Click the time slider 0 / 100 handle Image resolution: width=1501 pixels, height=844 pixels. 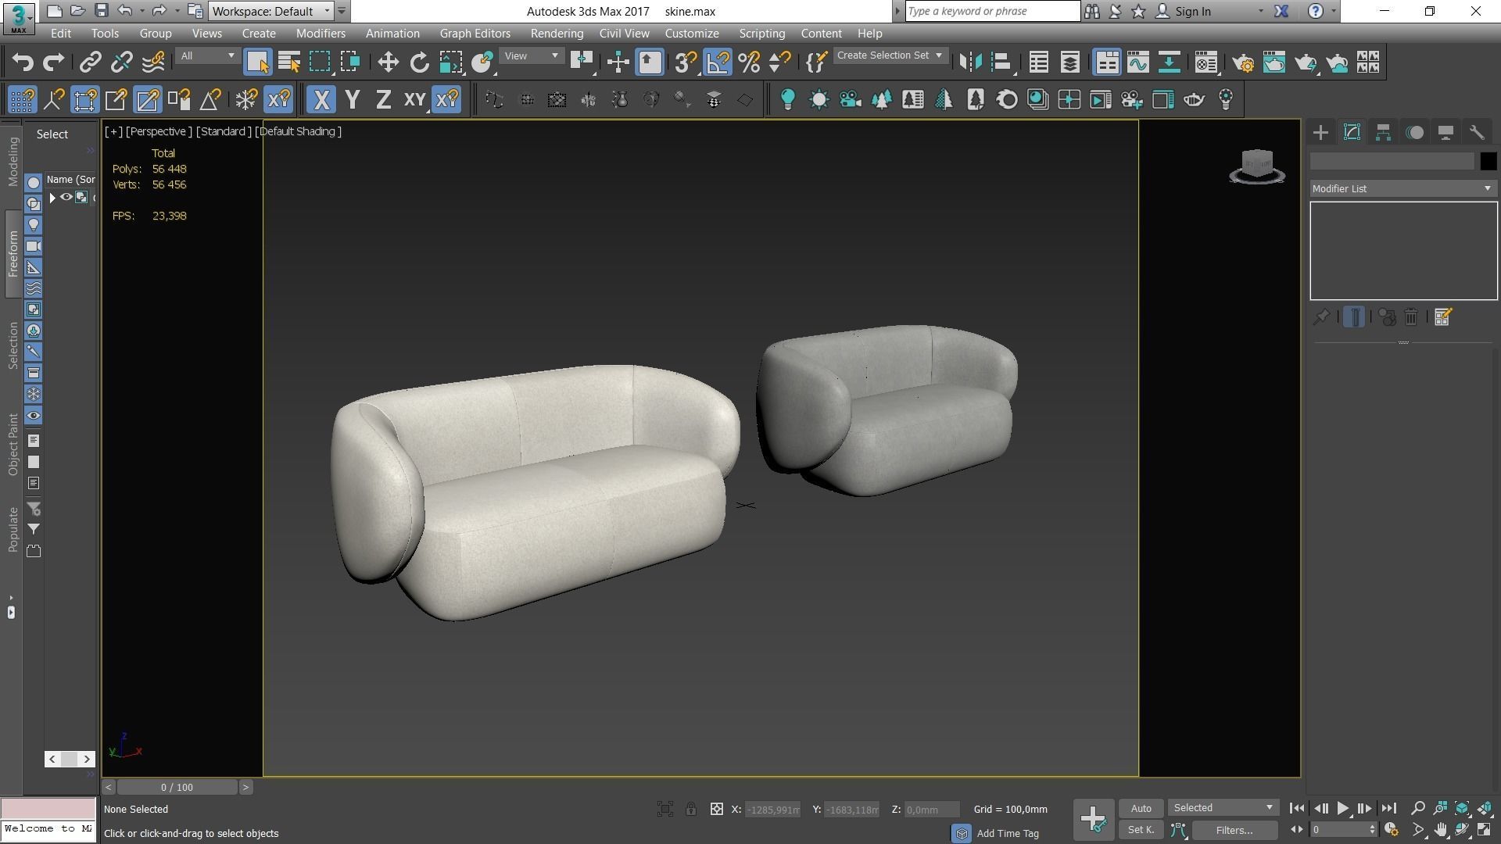(x=177, y=787)
